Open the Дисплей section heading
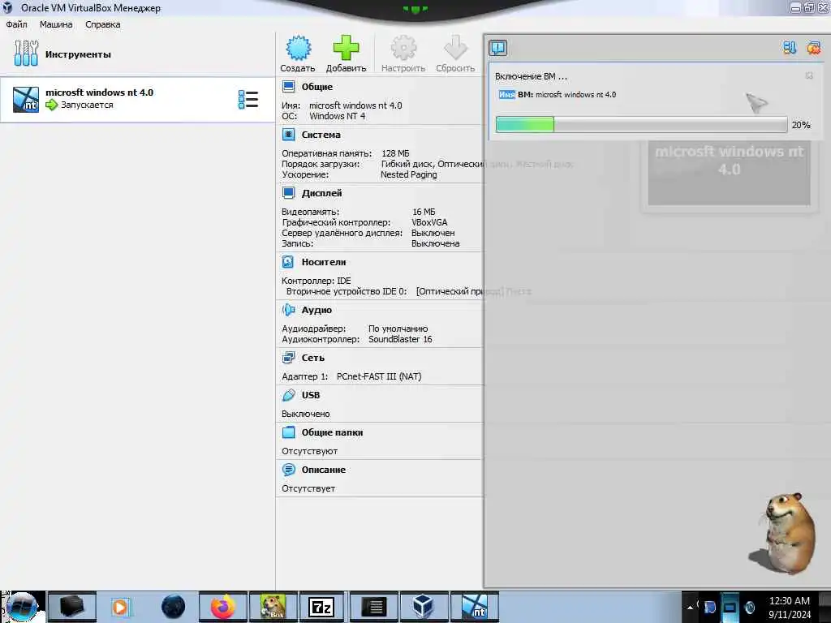The height and width of the screenshot is (623, 831). tap(321, 193)
